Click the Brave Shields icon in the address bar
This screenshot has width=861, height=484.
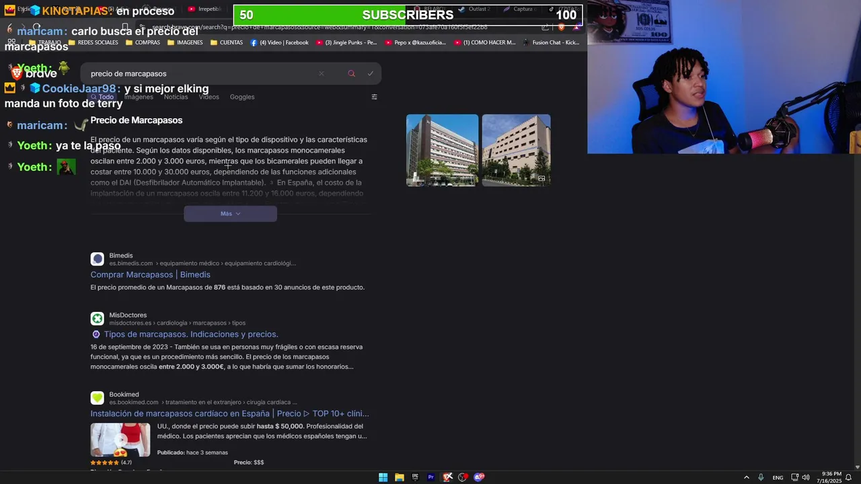(x=562, y=27)
